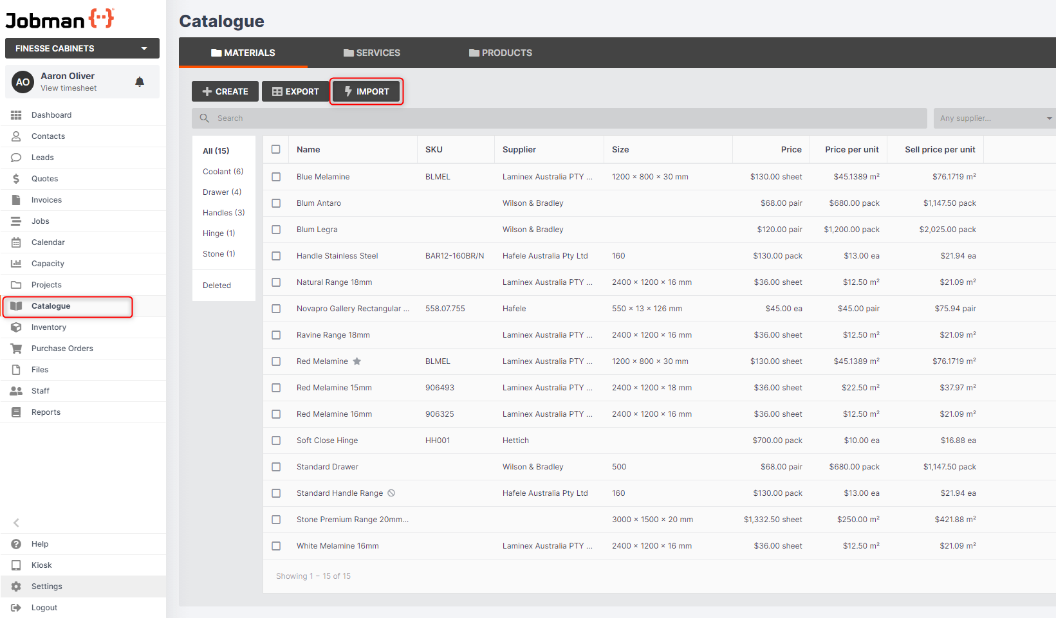This screenshot has height=618, width=1056.
Task: Check the Stone Premium Range 20mm row checkbox
Action: click(276, 520)
